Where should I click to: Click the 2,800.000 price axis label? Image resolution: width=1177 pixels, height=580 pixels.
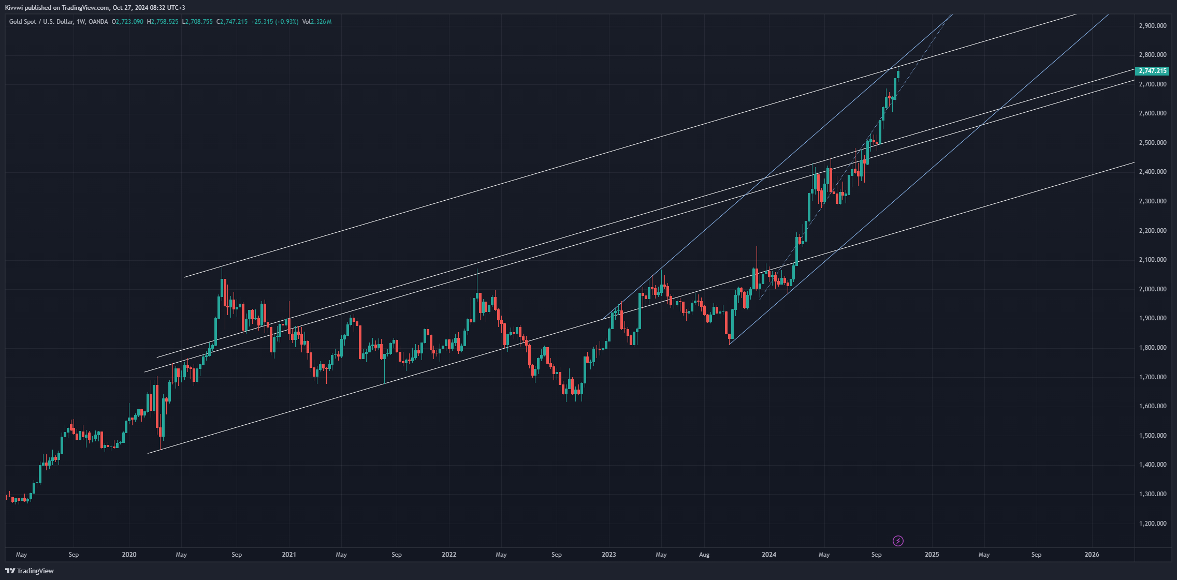pos(1152,55)
